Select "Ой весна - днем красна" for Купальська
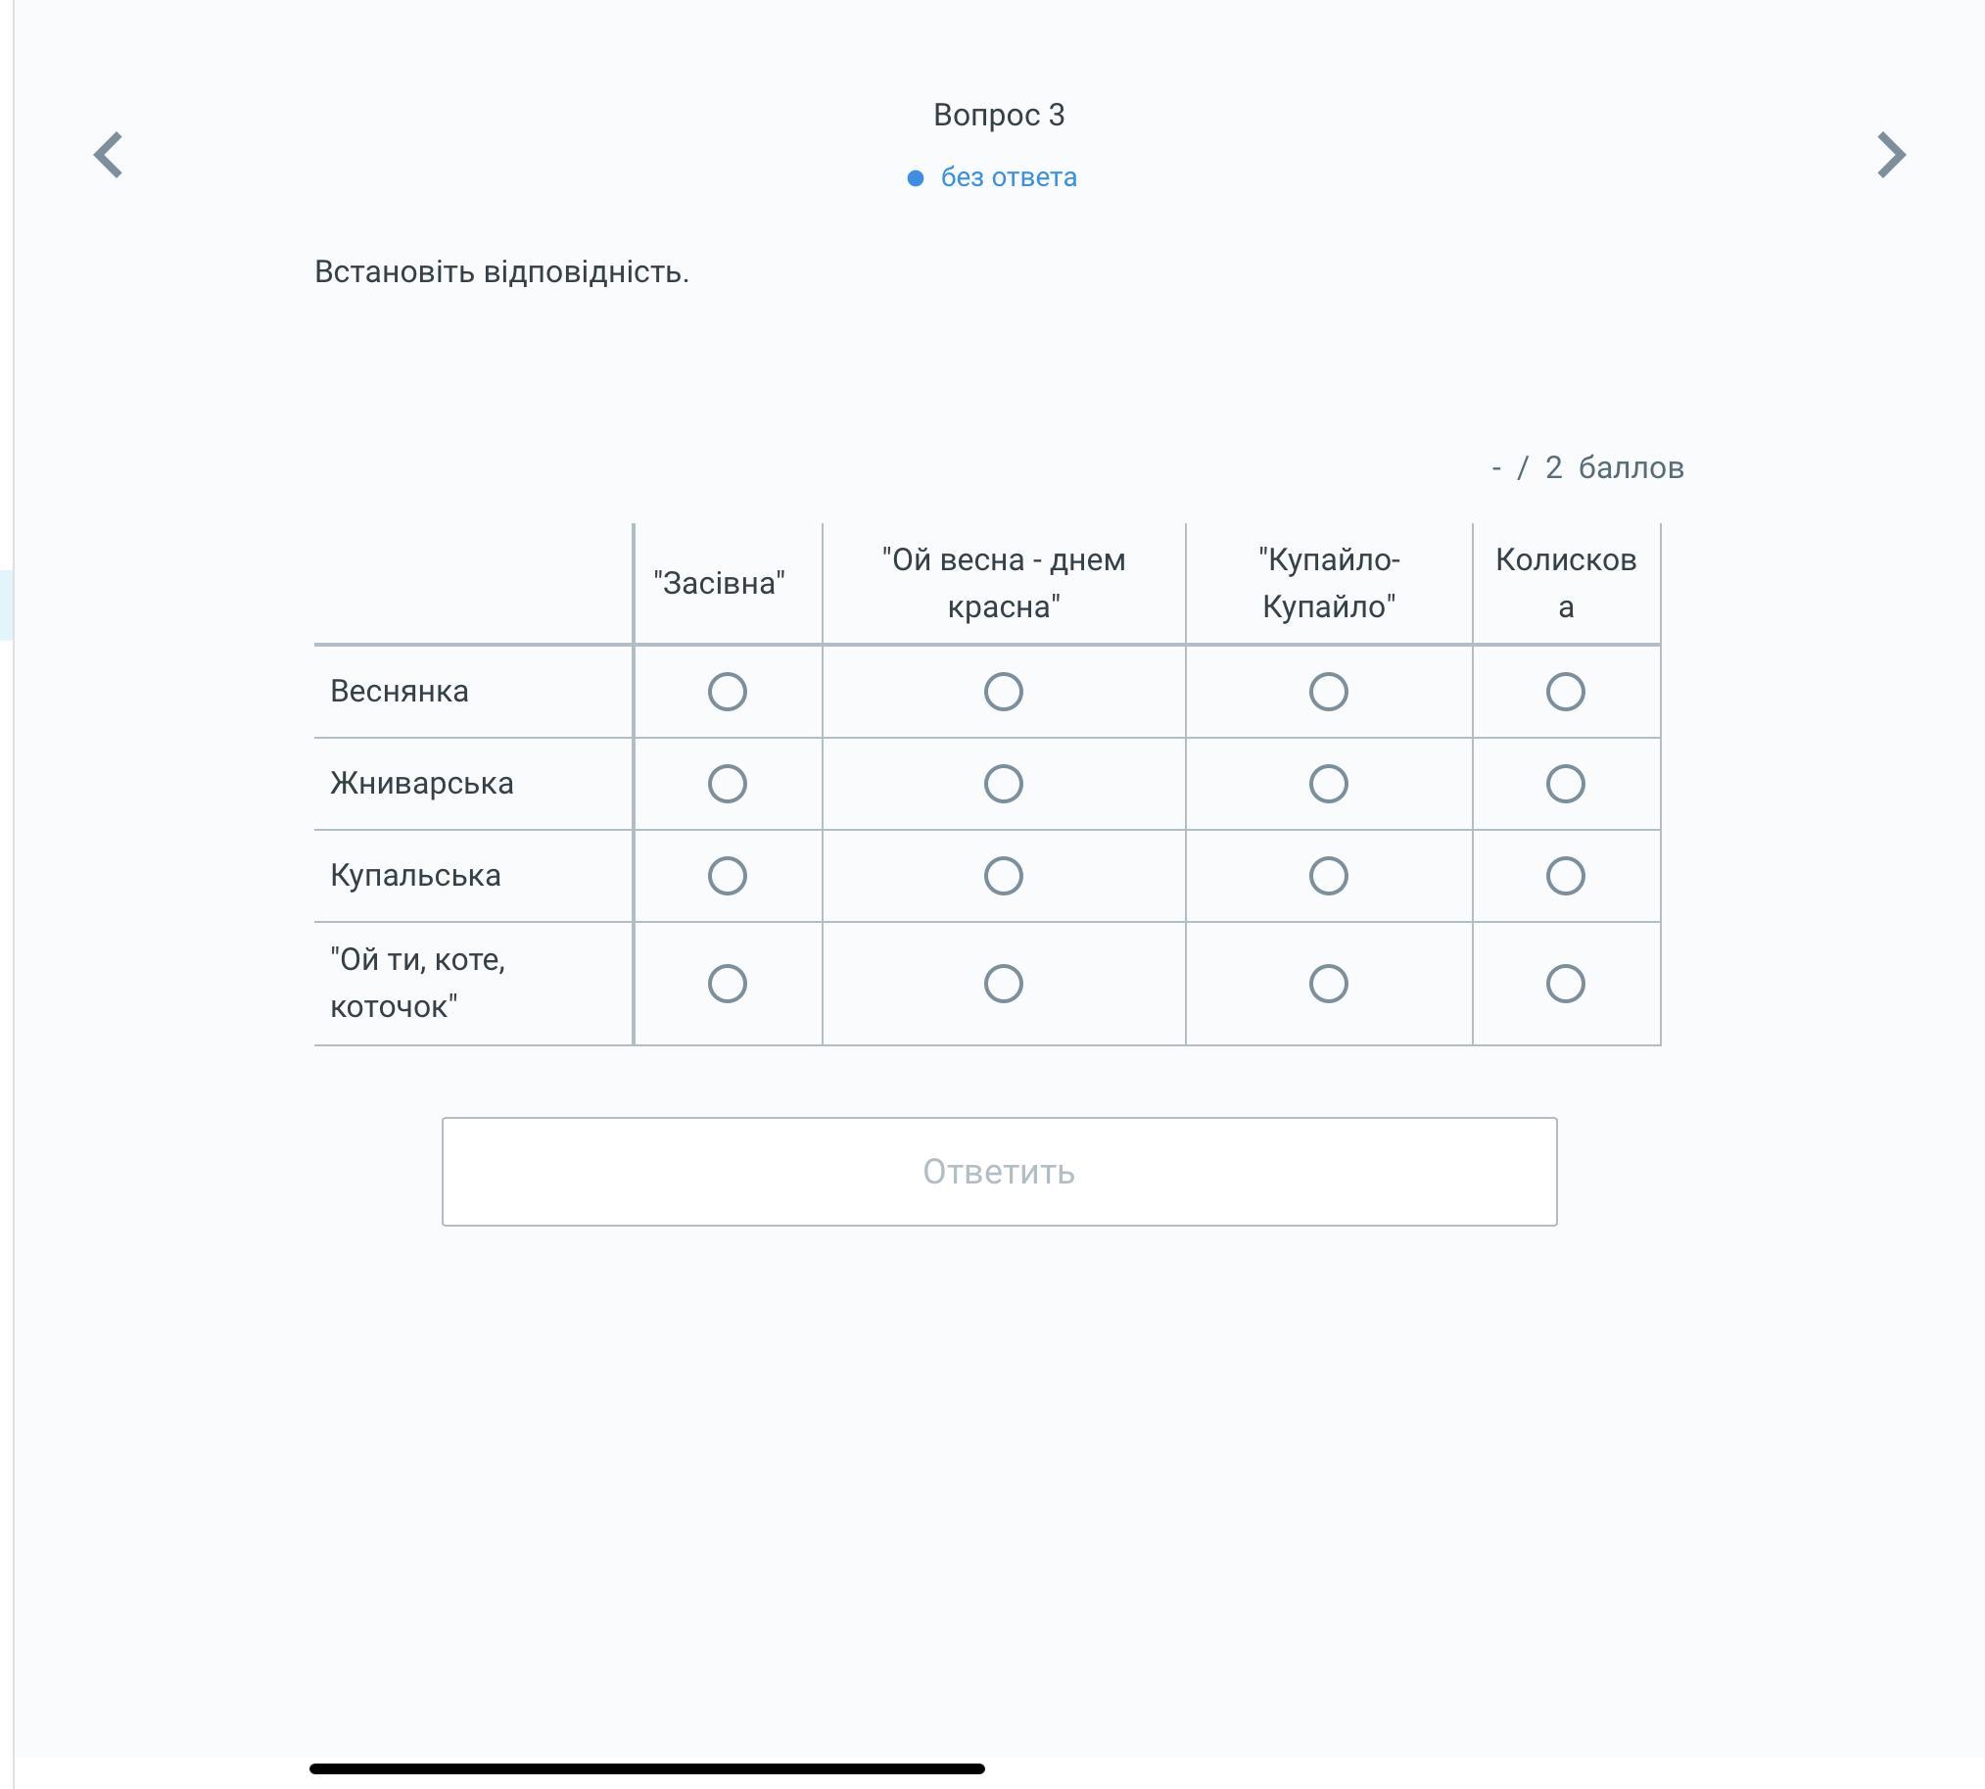The width and height of the screenshot is (1985, 1789). (1004, 876)
